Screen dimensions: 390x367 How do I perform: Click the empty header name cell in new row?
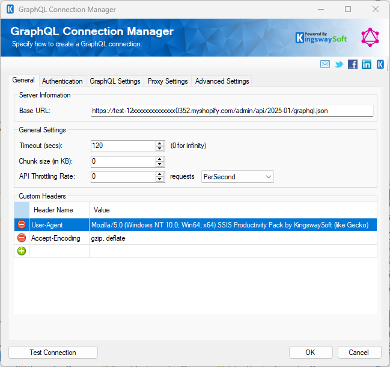point(59,251)
